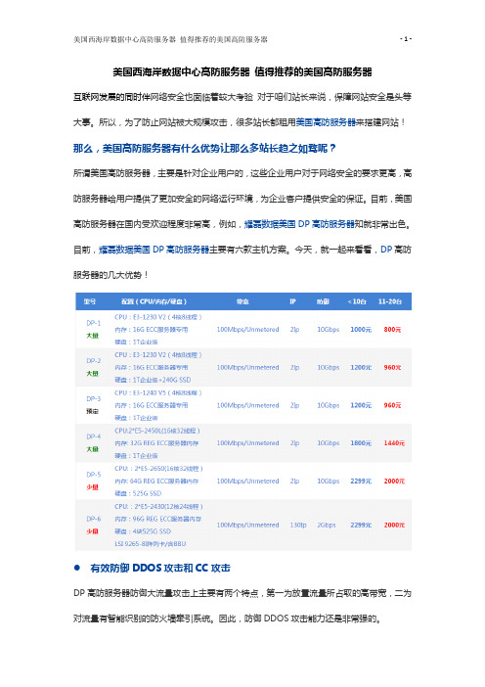Click the 耀磊数据美国 DP 高防服务器 link before 知就非常出色
Viewport: 485px width, 687px height.
[x=299, y=224]
